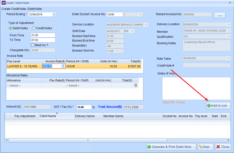Click the Pay Adjustment column header
Image resolution: width=234 pixels, height=153 pixels.
click(x=25, y=116)
